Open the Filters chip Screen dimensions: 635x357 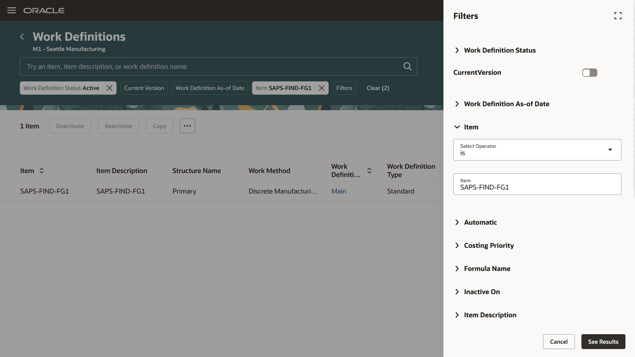[x=344, y=88]
